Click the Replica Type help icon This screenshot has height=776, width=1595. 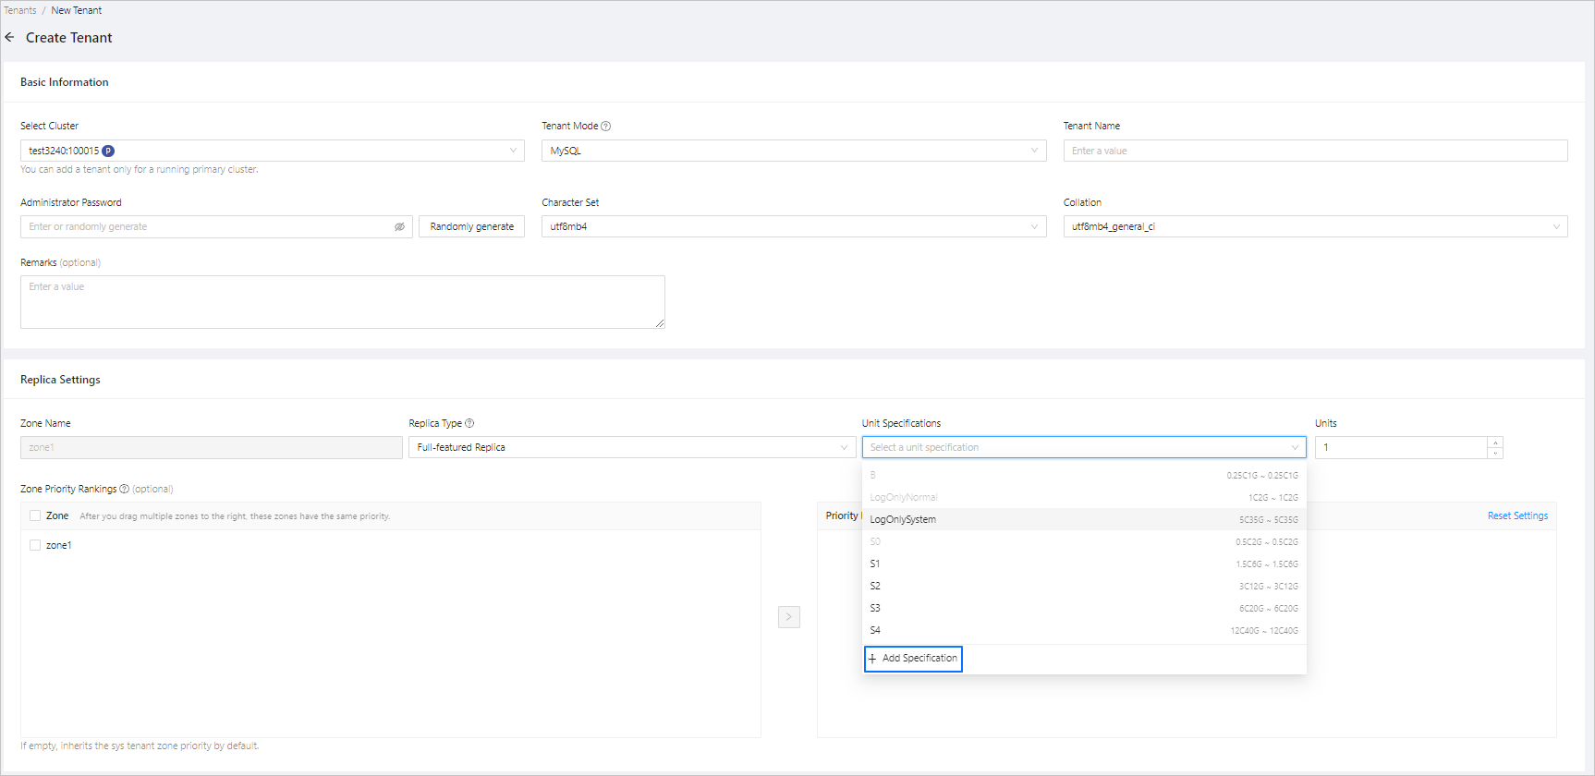click(x=469, y=423)
